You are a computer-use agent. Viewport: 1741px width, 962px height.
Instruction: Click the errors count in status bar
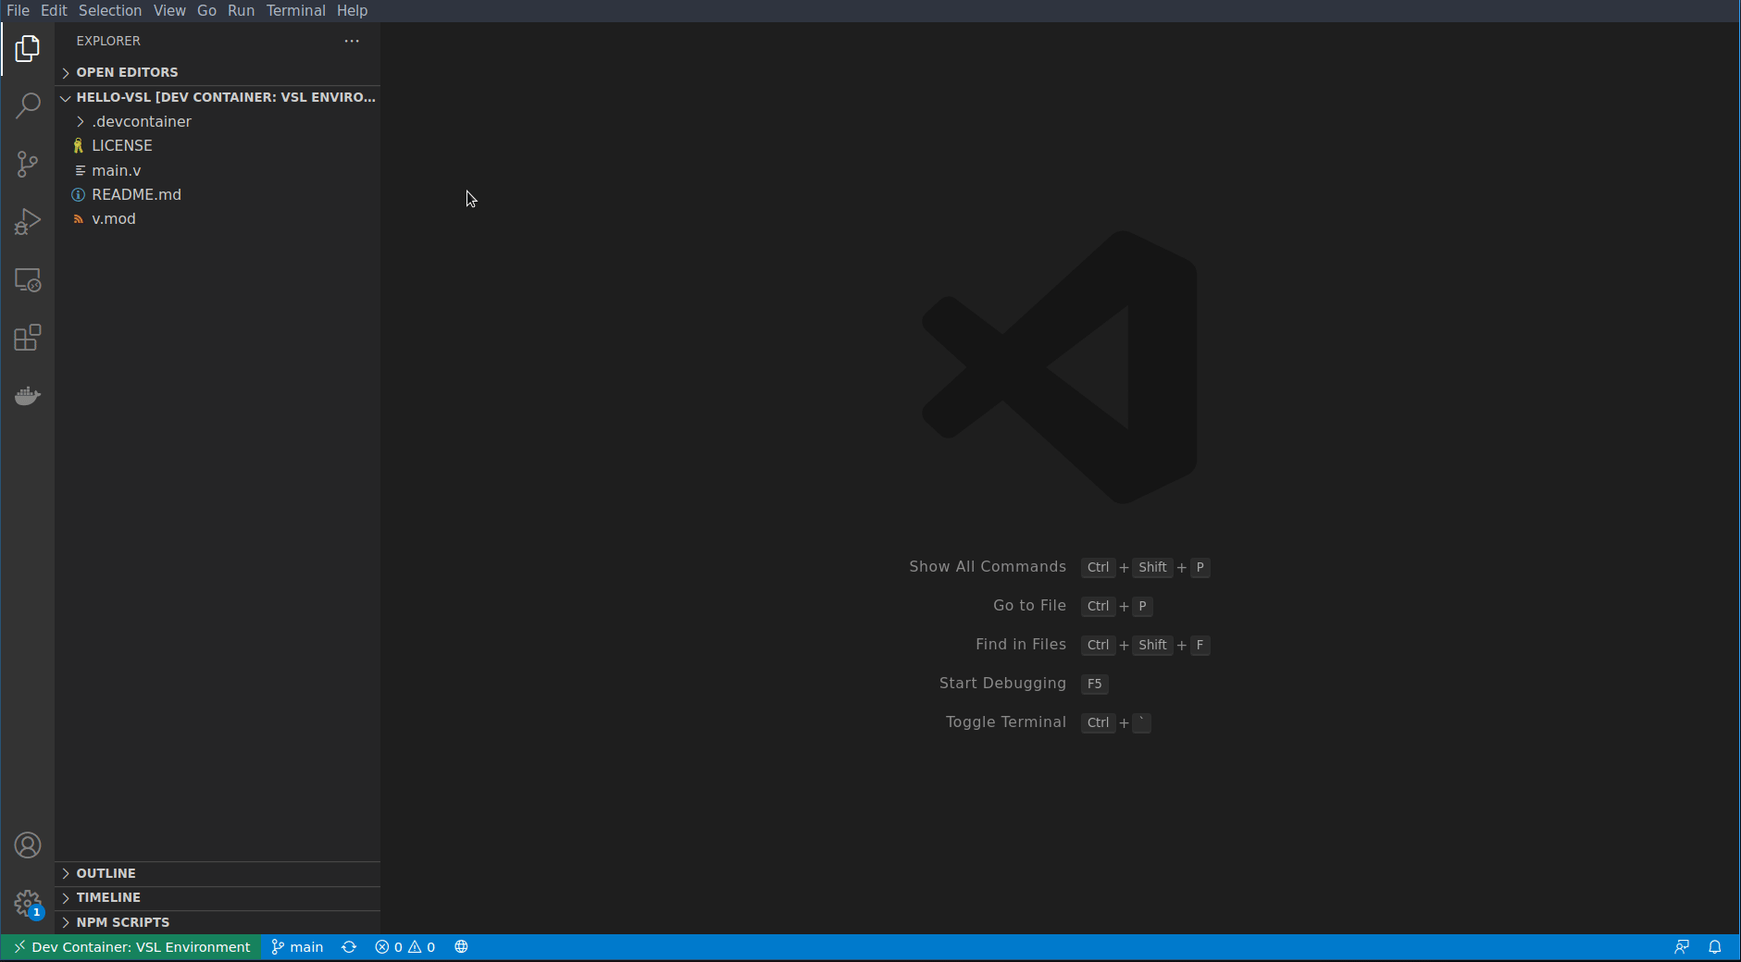coord(389,947)
